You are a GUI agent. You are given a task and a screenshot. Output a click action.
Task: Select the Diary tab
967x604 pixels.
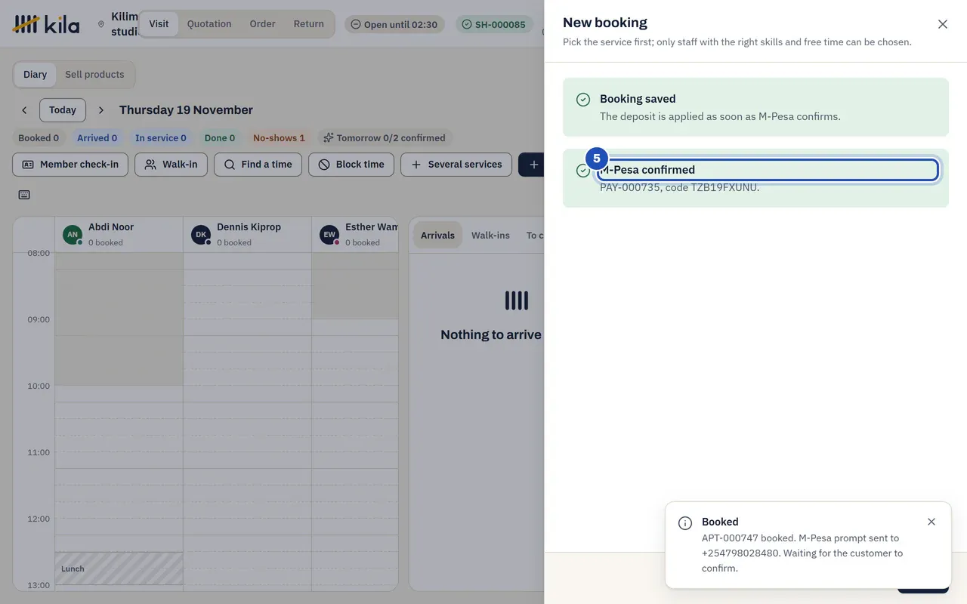(35, 75)
